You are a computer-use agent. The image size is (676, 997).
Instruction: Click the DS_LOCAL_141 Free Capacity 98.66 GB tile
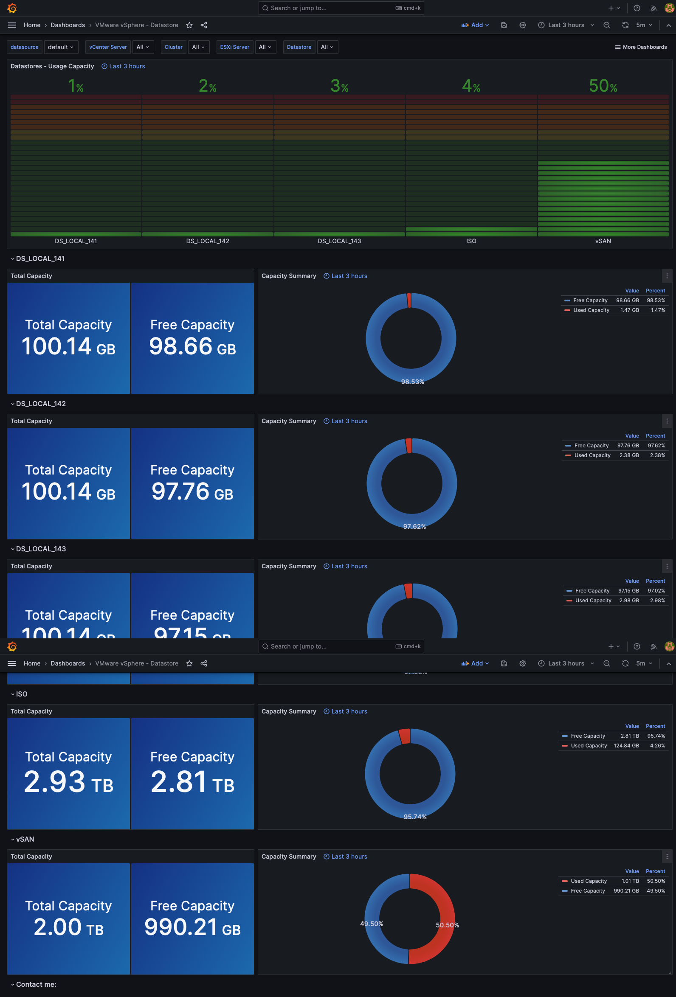point(192,338)
